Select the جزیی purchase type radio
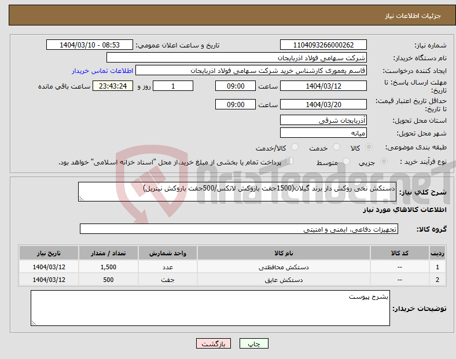This screenshot has width=456, height=359. click(x=384, y=162)
